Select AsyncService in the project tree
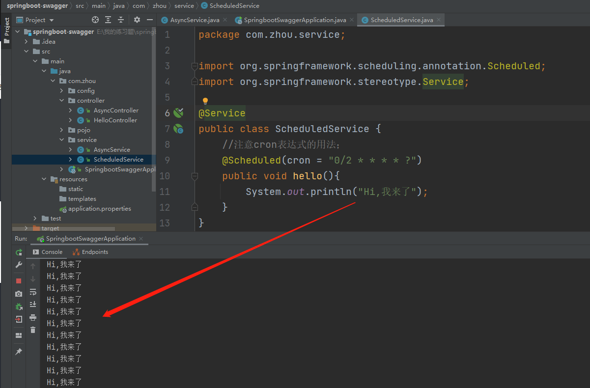The image size is (590, 388). pyautogui.click(x=112, y=149)
